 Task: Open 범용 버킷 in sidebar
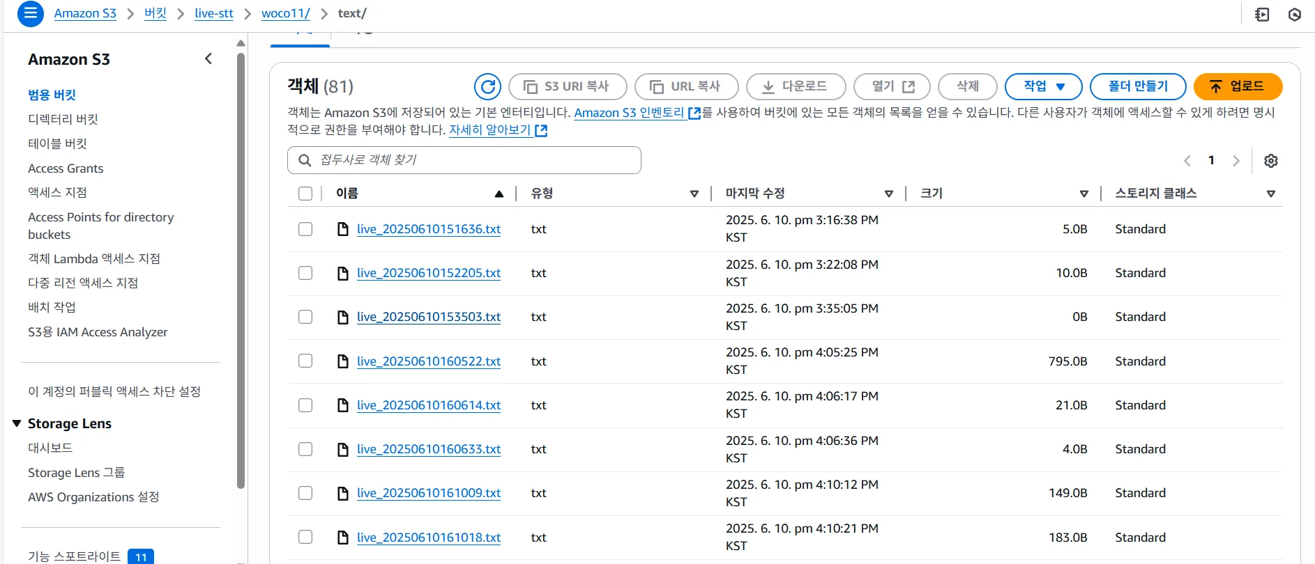pyautogui.click(x=52, y=95)
